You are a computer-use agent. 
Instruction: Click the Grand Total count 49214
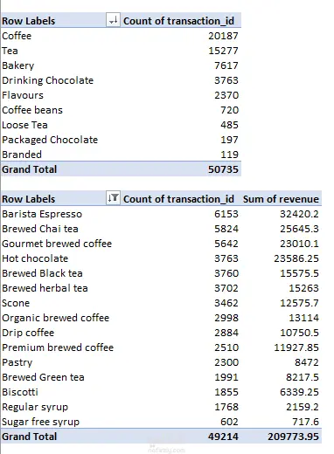[223, 437]
